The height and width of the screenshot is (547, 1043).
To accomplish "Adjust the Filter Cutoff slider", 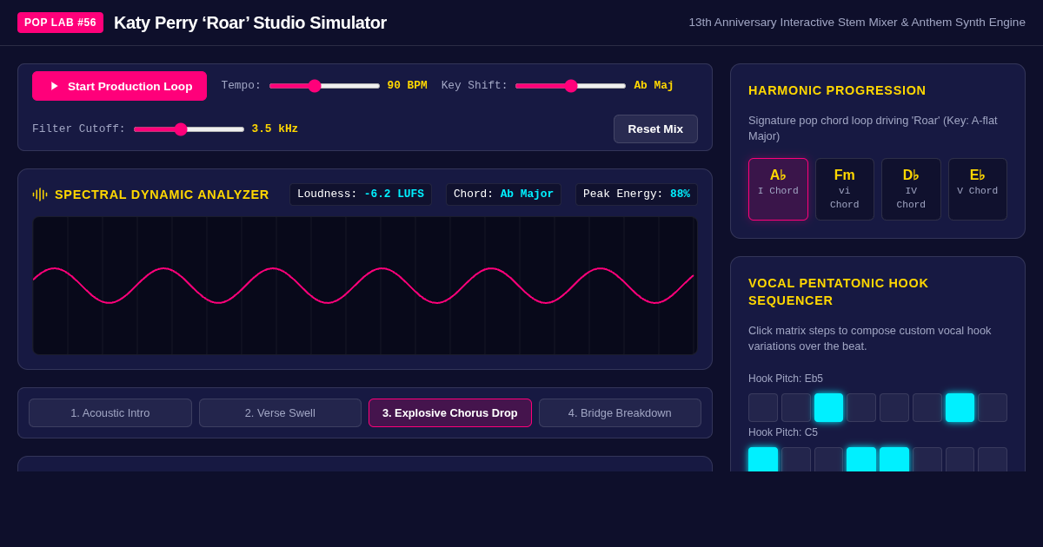I will coord(189,129).
